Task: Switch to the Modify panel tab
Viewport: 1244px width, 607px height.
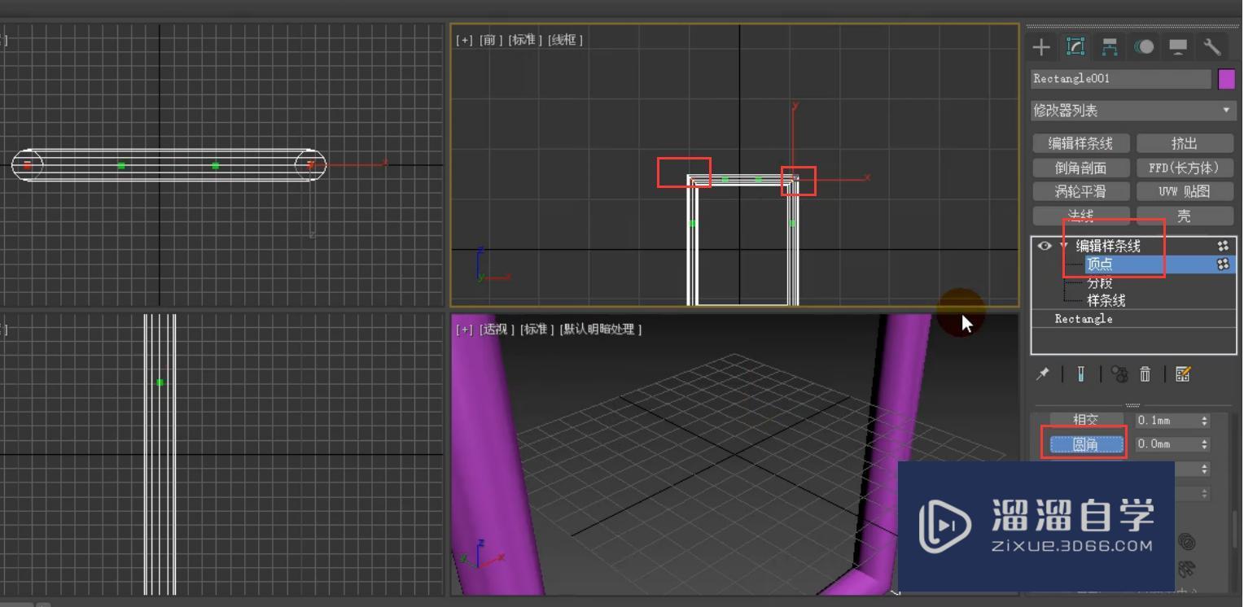Action: pyautogui.click(x=1075, y=46)
